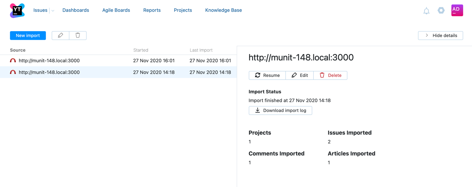Navigate to Knowledge Base
Screen dimensions: 472x187
tap(223, 10)
